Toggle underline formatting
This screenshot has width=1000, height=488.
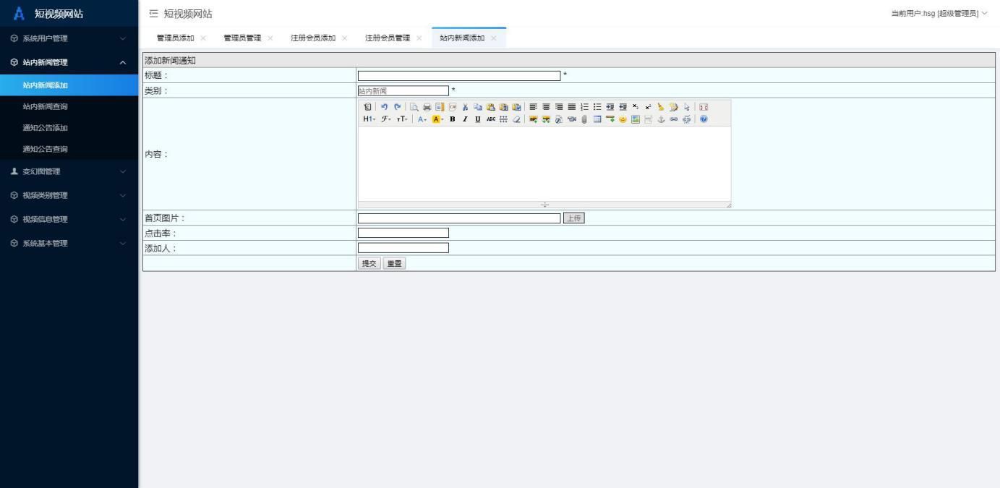pos(478,119)
